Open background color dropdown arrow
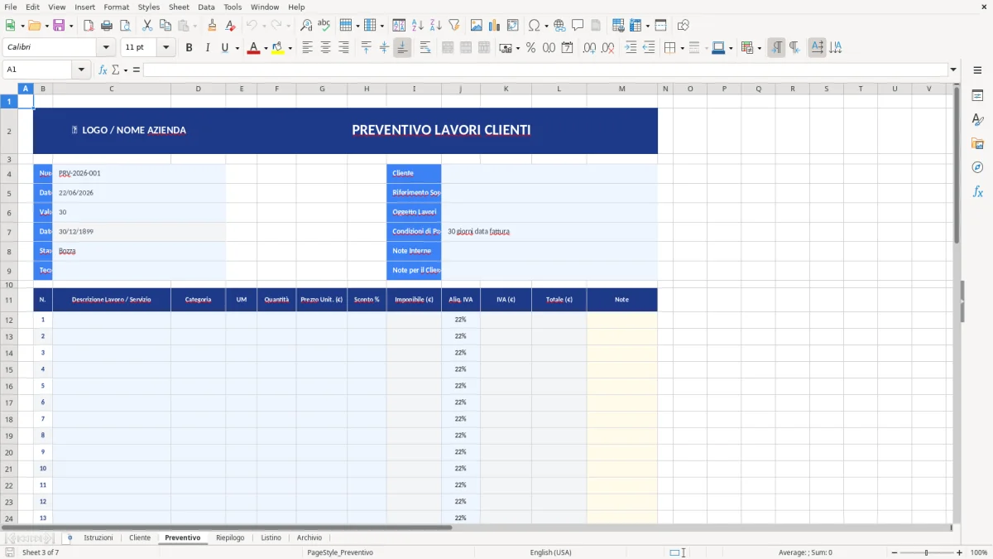This screenshot has height=559, width=993. (290, 49)
